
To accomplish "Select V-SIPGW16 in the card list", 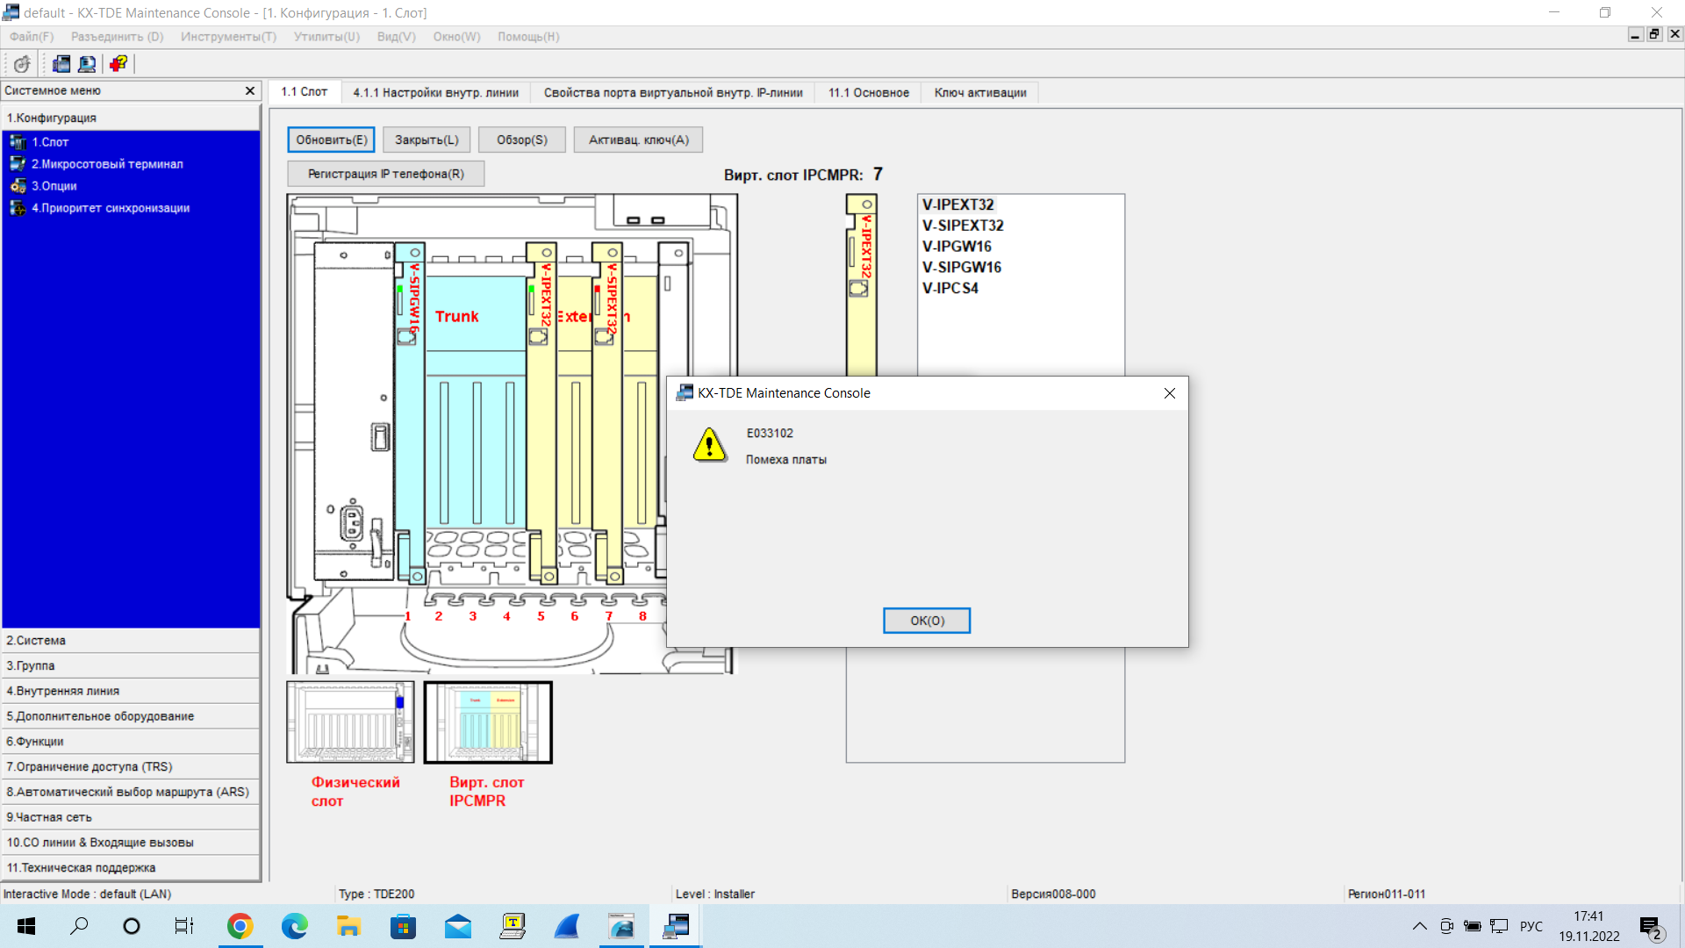I will click(x=962, y=268).
